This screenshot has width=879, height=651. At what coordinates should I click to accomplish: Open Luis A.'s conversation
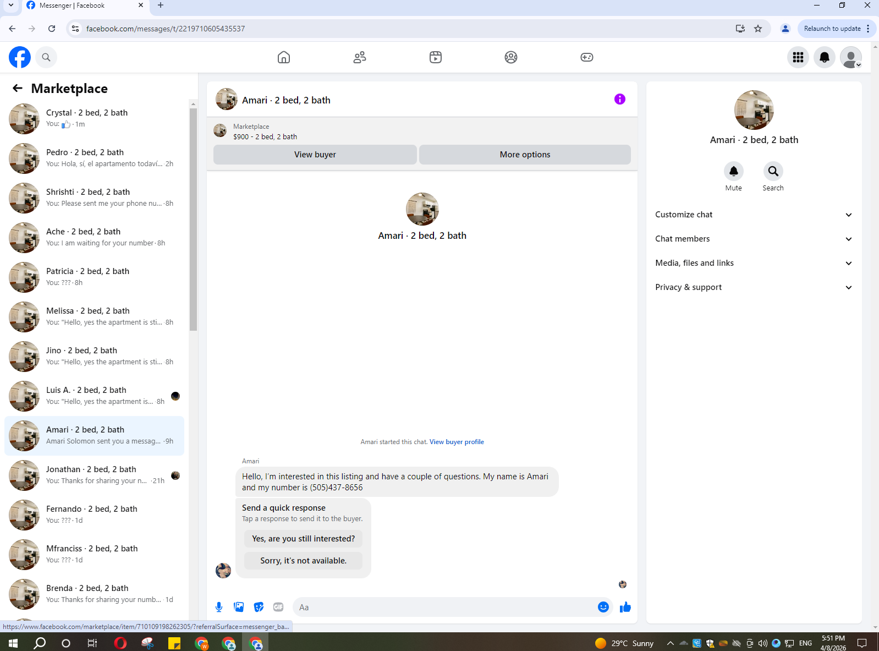[95, 396]
